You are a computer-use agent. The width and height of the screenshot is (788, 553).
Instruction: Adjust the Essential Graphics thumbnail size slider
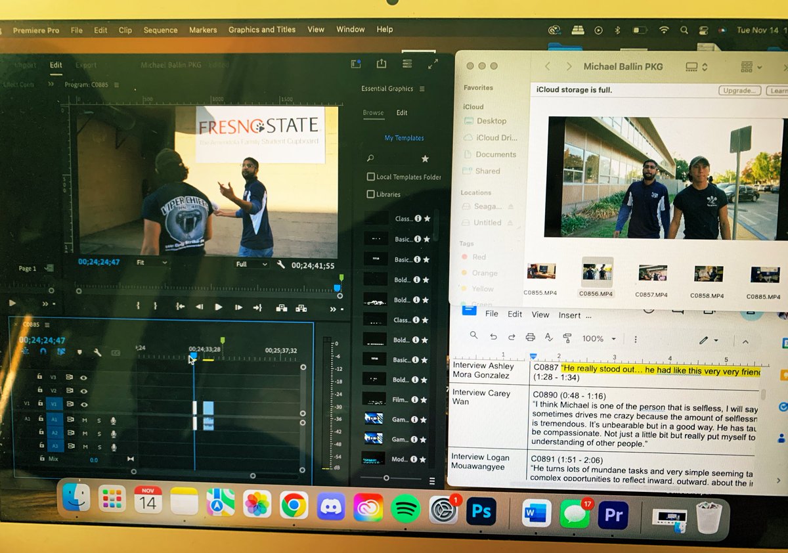(x=386, y=478)
